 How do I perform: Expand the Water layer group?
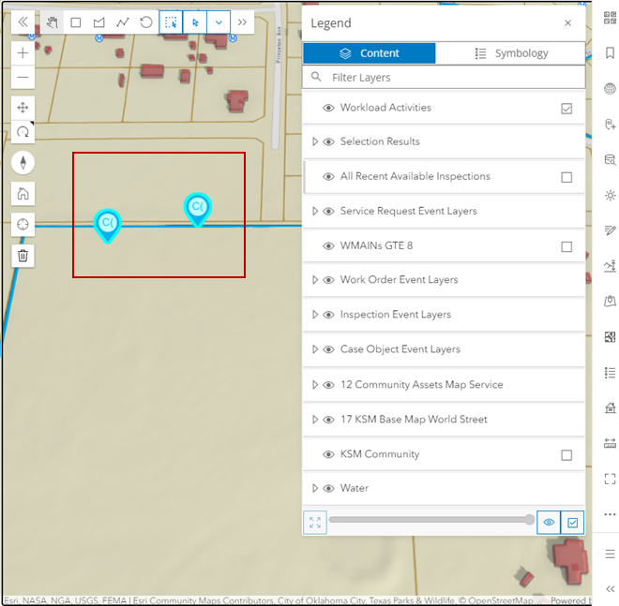point(315,489)
